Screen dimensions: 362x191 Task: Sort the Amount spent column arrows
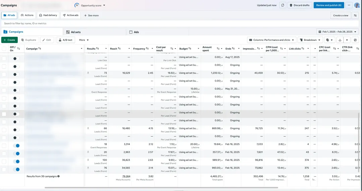pos(218,49)
